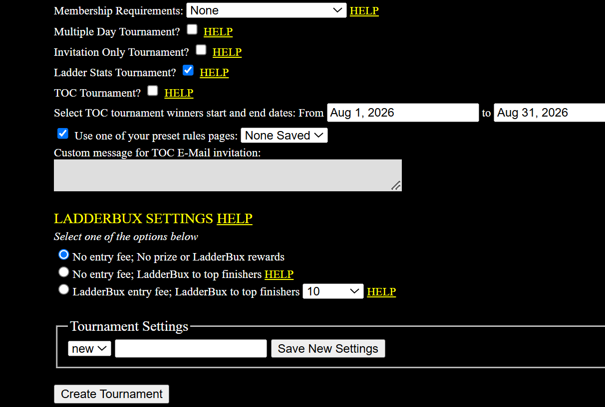Click the TOC end date field Aug 31, 2026
605x407 pixels.
click(x=549, y=113)
